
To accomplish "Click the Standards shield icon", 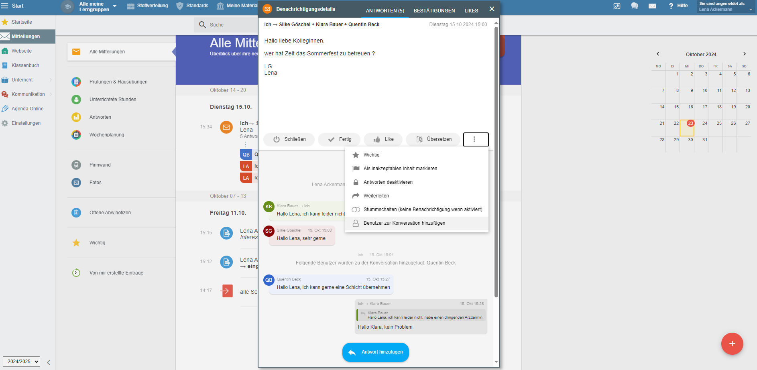I will coord(180,6).
